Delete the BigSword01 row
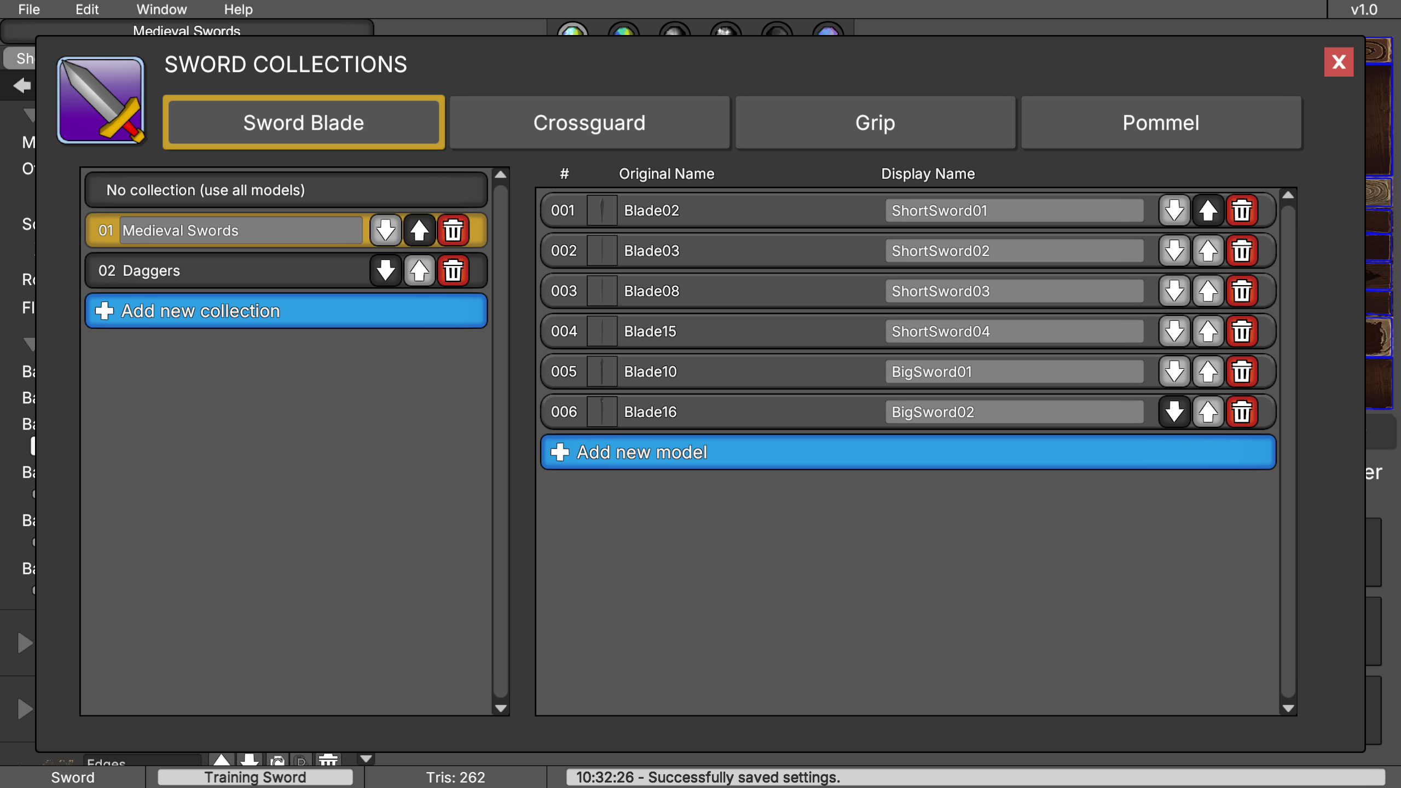The height and width of the screenshot is (788, 1401). pyautogui.click(x=1241, y=372)
